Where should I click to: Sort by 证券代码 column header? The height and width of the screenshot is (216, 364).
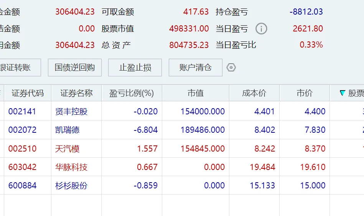click(28, 93)
